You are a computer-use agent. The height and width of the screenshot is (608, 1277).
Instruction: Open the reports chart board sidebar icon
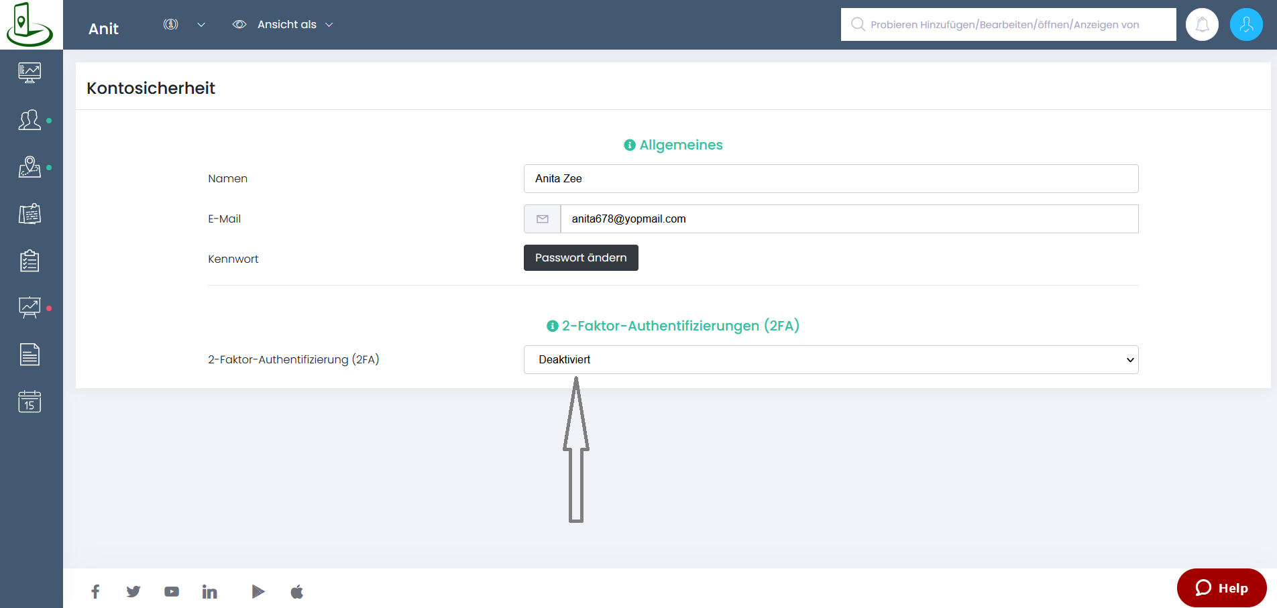(x=30, y=308)
